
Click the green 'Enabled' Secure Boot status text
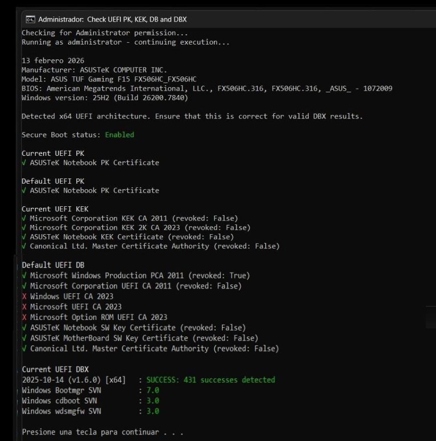coord(119,135)
